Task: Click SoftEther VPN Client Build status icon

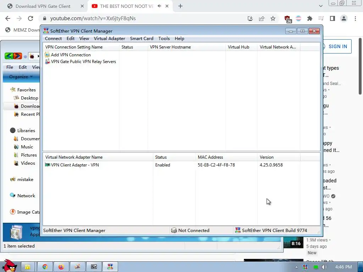Action: [238, 230]
